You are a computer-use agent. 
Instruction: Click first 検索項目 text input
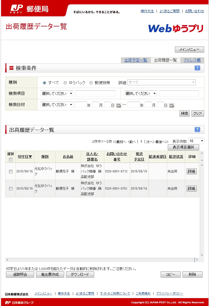[95, 93]
